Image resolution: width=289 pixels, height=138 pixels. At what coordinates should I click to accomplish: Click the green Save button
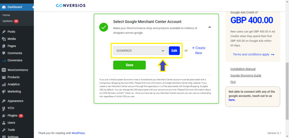129,65
